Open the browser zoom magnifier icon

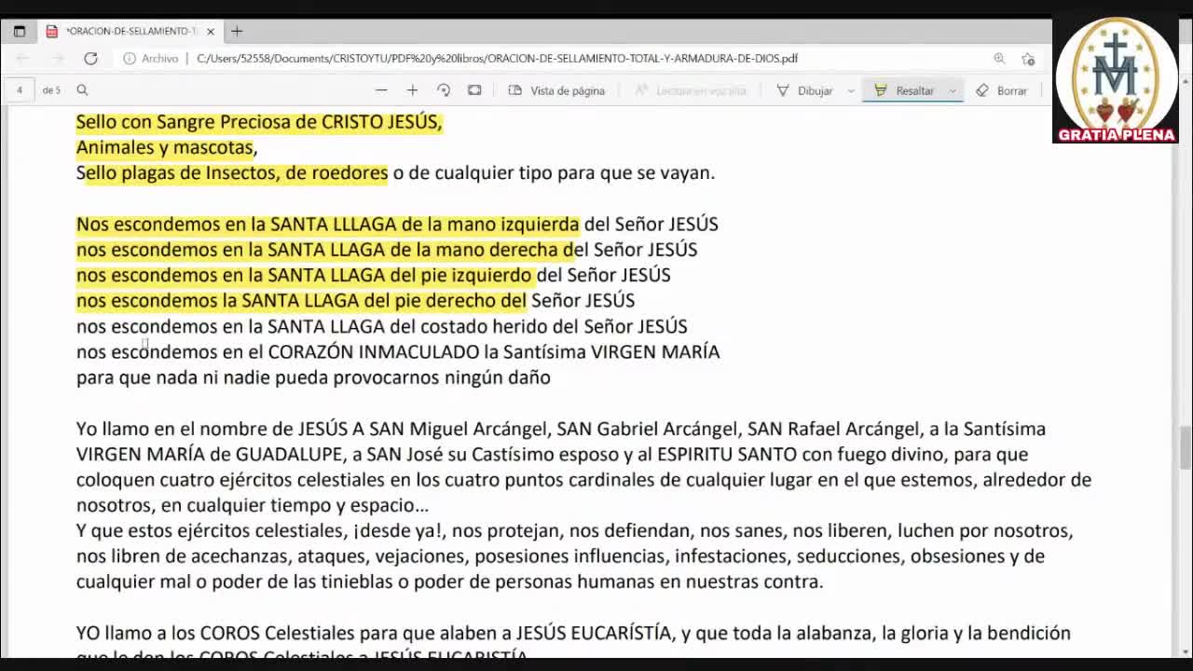coord(999,58)
